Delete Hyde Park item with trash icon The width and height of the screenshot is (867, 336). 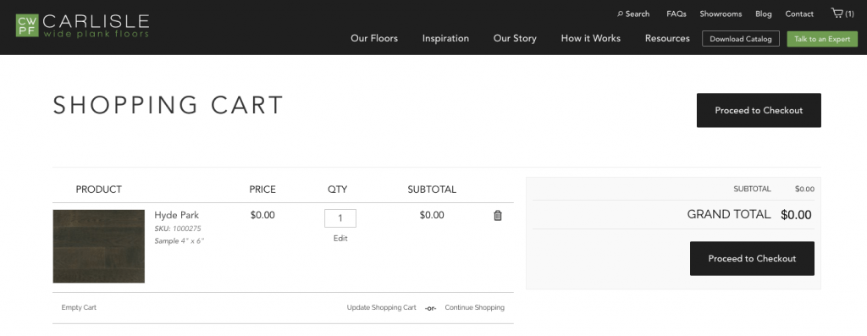(498, 216)
